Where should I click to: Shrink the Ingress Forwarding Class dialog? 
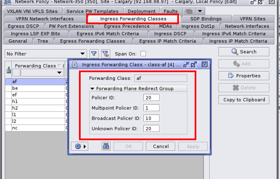(x=186, y=65)
